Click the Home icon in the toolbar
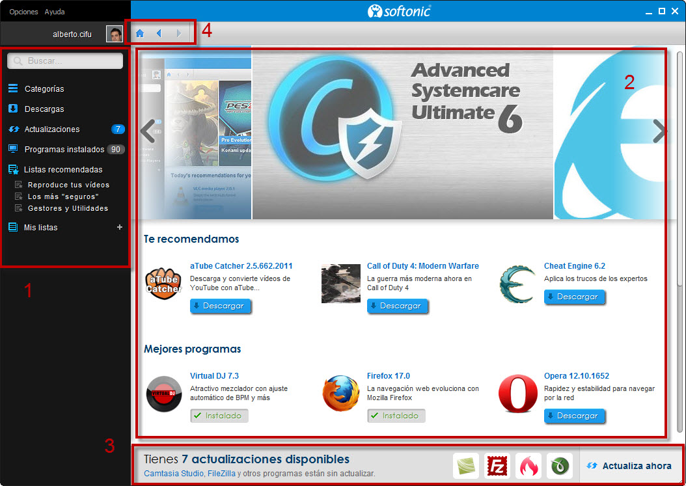 pyautogui.click(x=139, y=33)
